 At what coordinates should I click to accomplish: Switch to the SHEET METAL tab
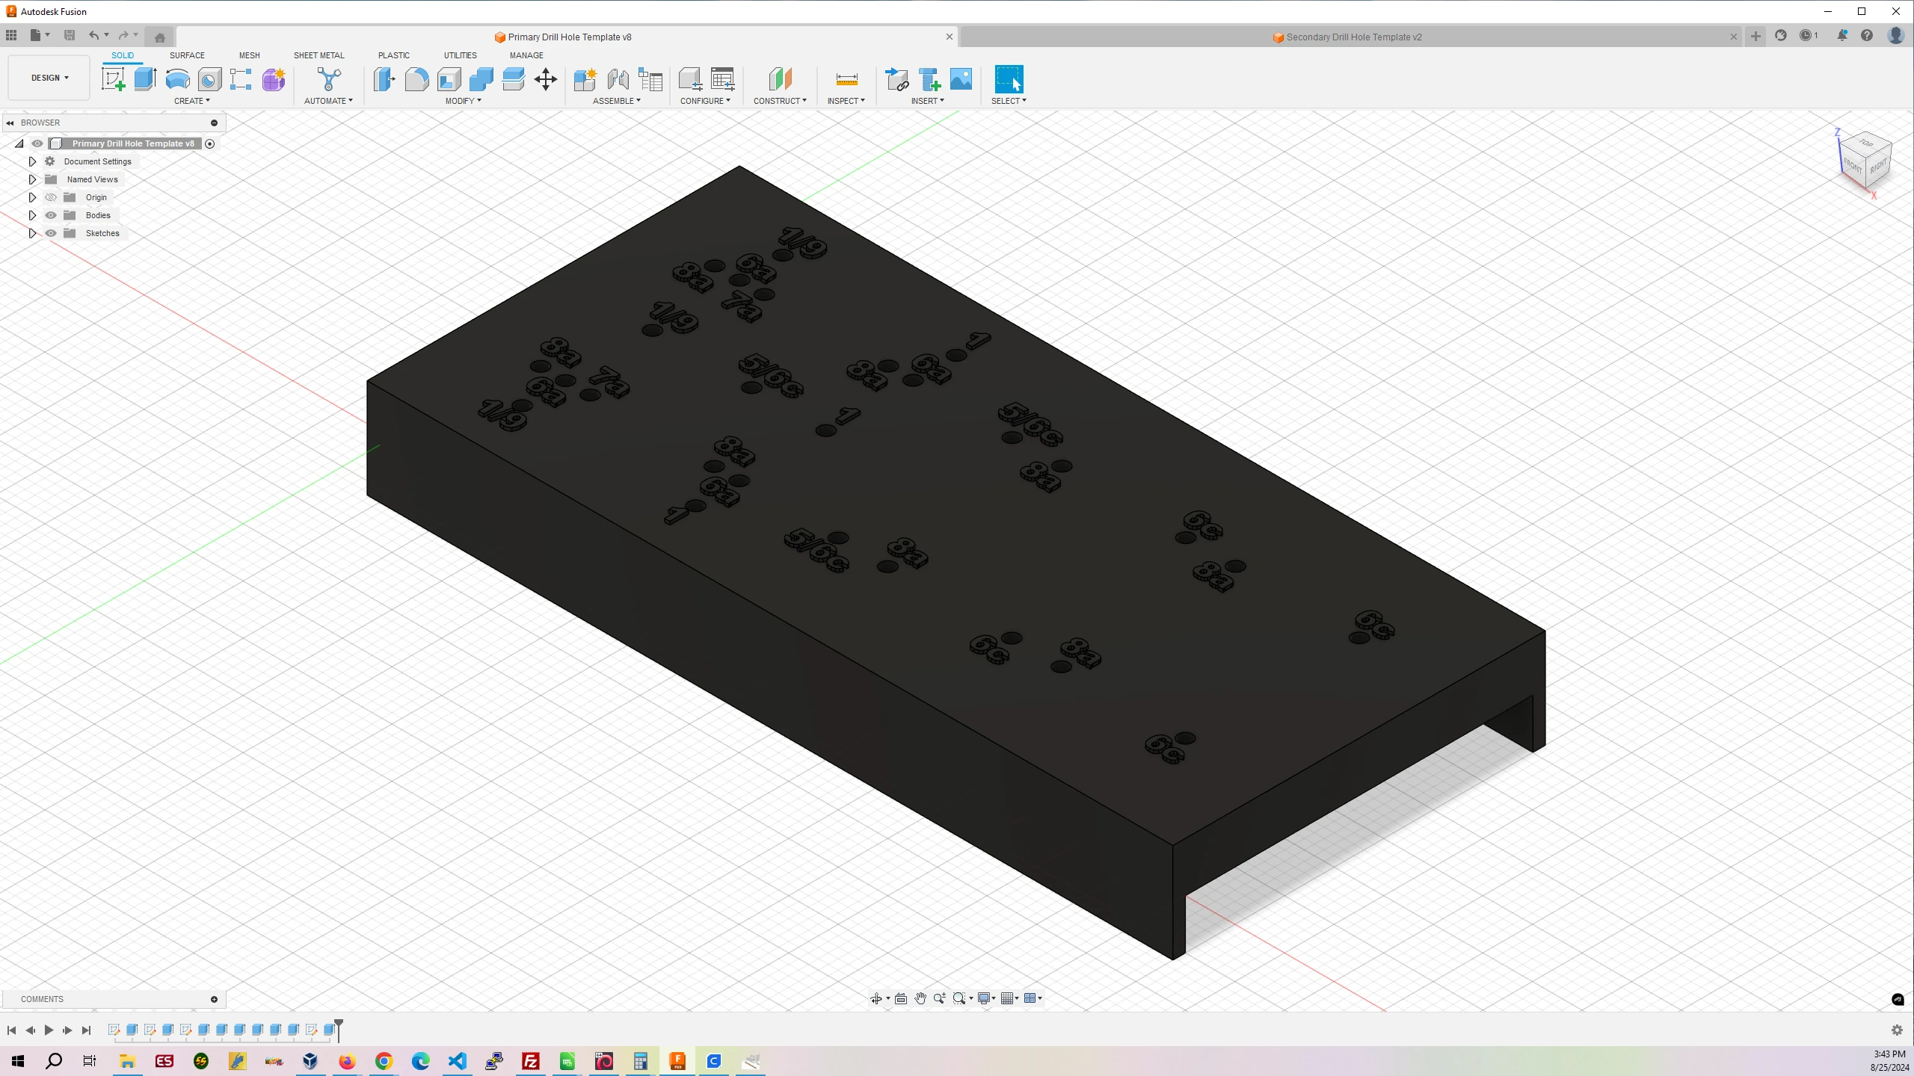click(x=319, y=55)
